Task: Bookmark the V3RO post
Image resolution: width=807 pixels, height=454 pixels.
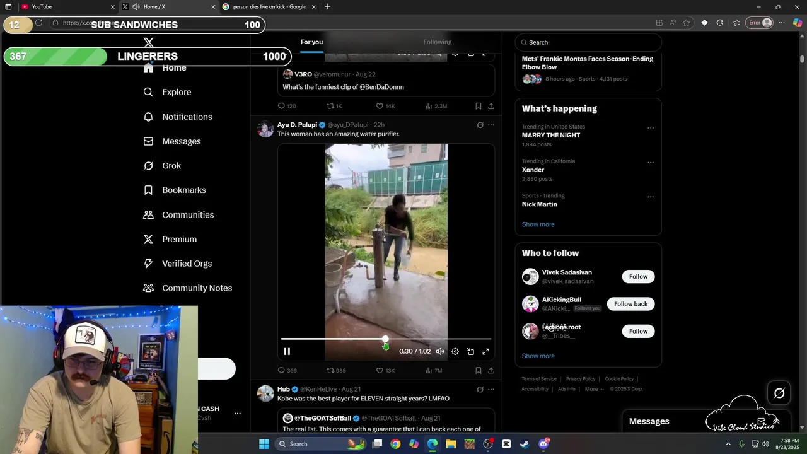Action: pos(478,106)
